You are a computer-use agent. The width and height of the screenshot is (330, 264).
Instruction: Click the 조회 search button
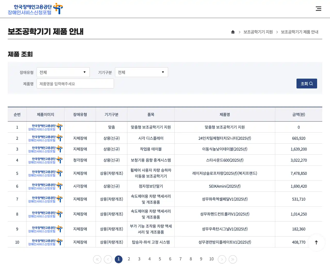coord(307,83)
